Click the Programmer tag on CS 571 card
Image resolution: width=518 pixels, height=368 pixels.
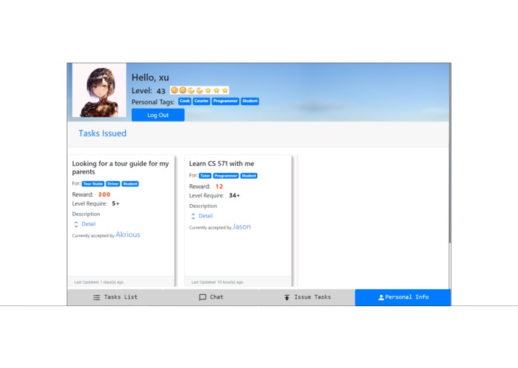click(x=226, y=176)
